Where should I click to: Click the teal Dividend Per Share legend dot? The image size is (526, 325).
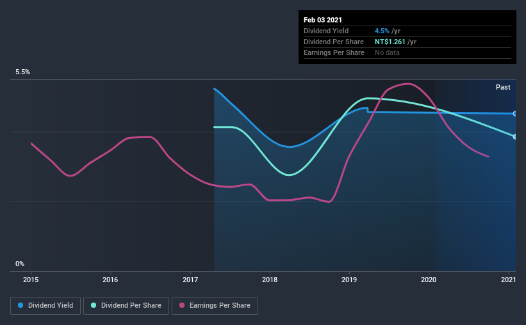pyautogui.click(x=94, y=305)
